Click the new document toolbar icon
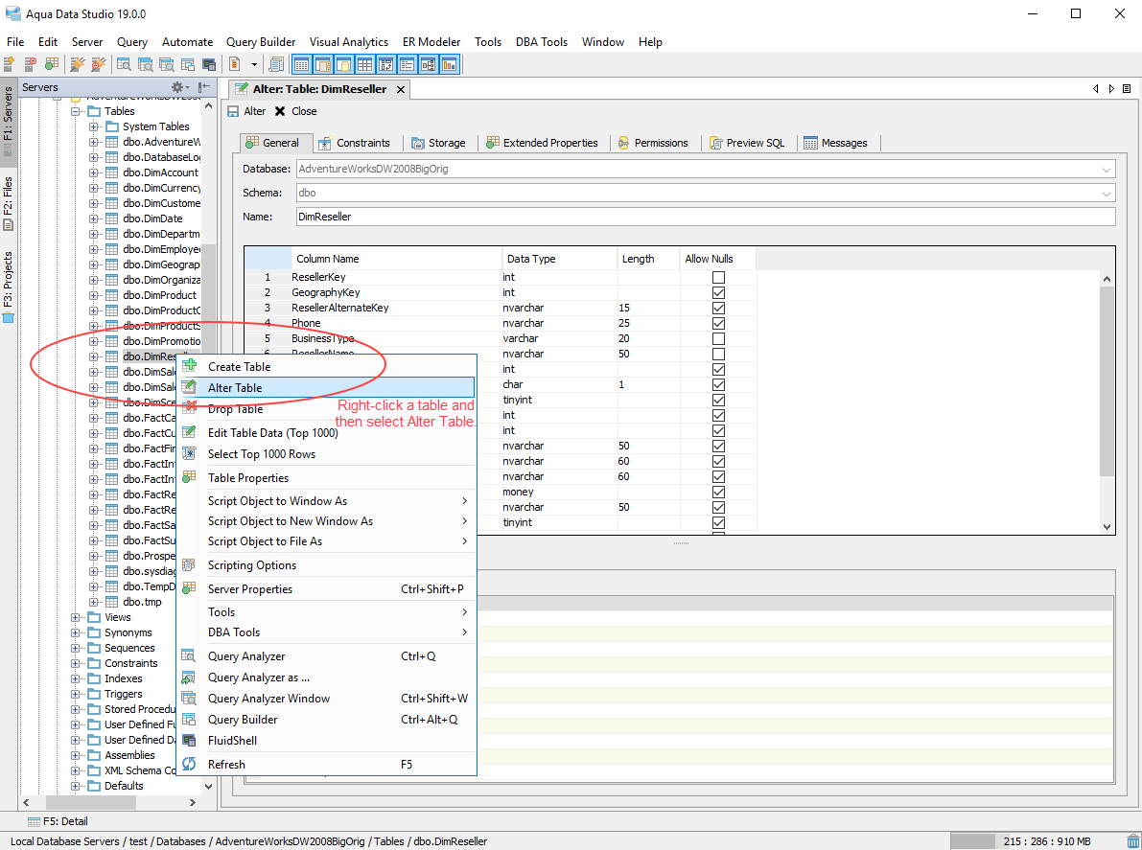Viewport: 1142px width, 850px height. pyautogui.click(x=235, y=64)
